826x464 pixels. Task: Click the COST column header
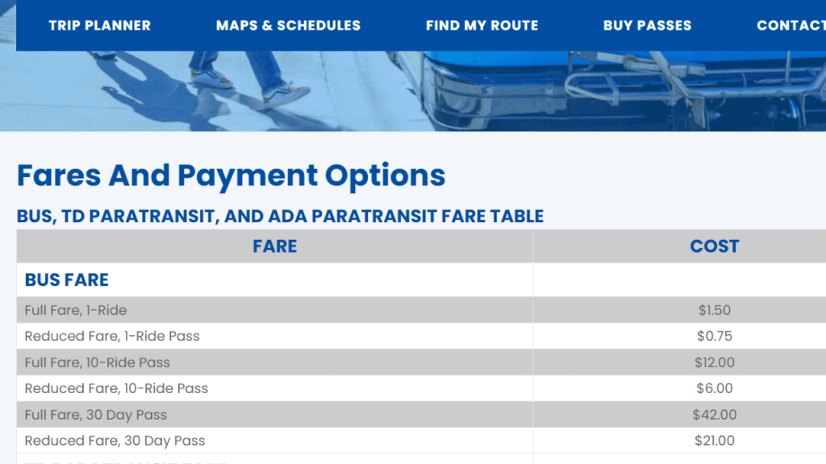tap(714, 246)
